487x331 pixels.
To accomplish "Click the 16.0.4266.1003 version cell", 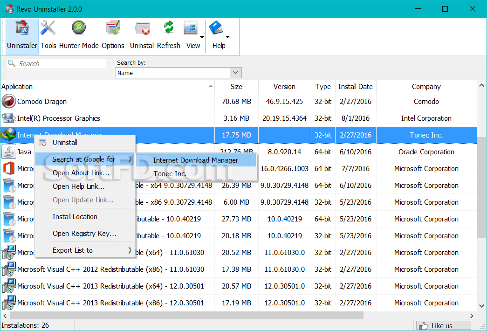I will click(284, 169).
